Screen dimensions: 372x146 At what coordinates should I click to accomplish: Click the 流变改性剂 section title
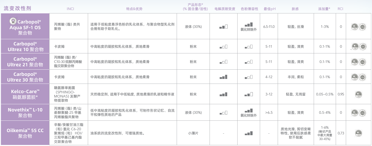pos(17,8)
